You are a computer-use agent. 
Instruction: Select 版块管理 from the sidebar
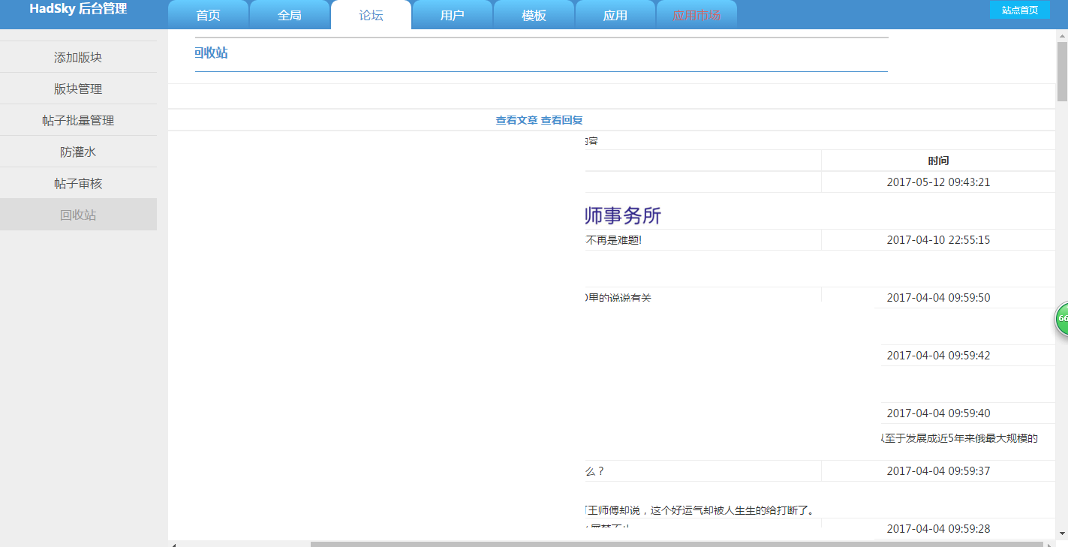tap(78, 89)
